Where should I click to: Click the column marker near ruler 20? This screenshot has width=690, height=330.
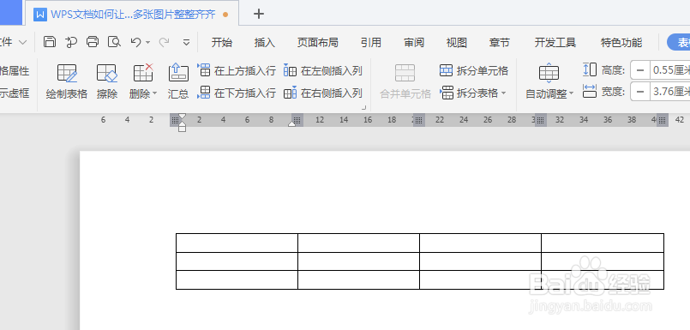(419, 120)
